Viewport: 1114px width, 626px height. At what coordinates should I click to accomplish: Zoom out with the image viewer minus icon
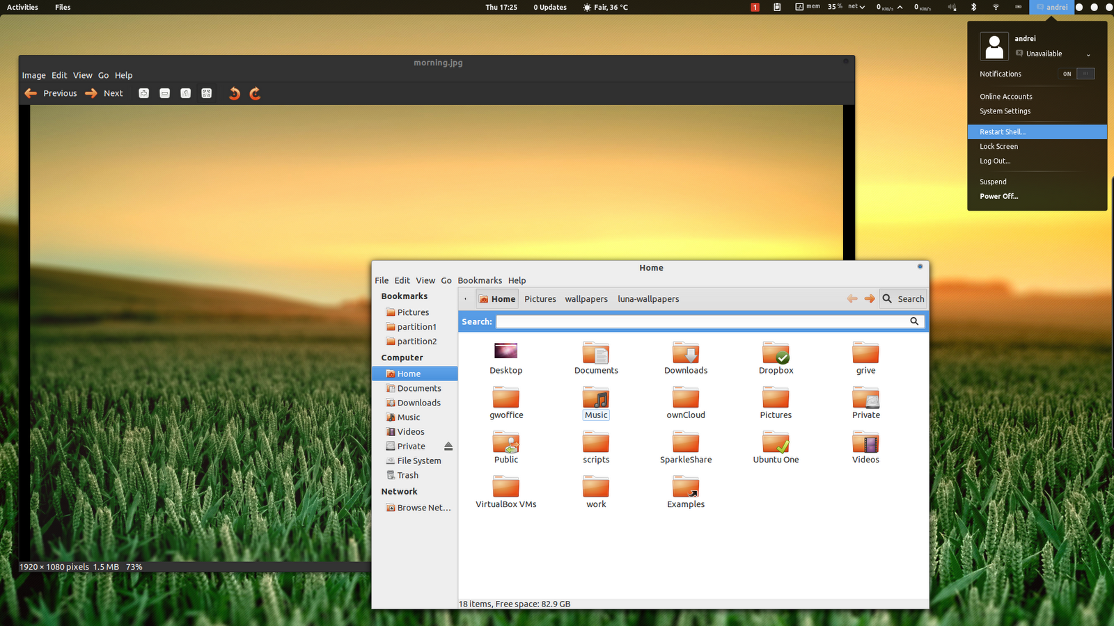tap(164, 93)
